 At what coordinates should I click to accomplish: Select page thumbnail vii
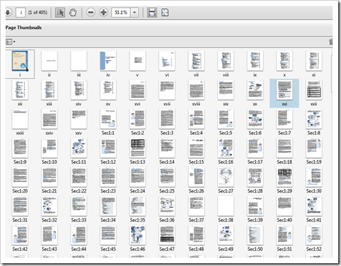pyautogui.click(x=196, y=61)
